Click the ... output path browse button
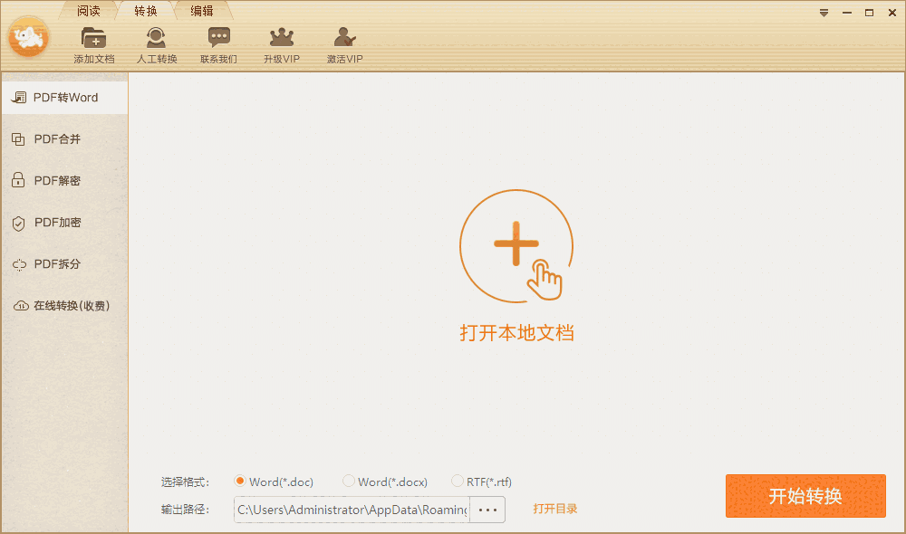906x534 pixels. point(487,510)
